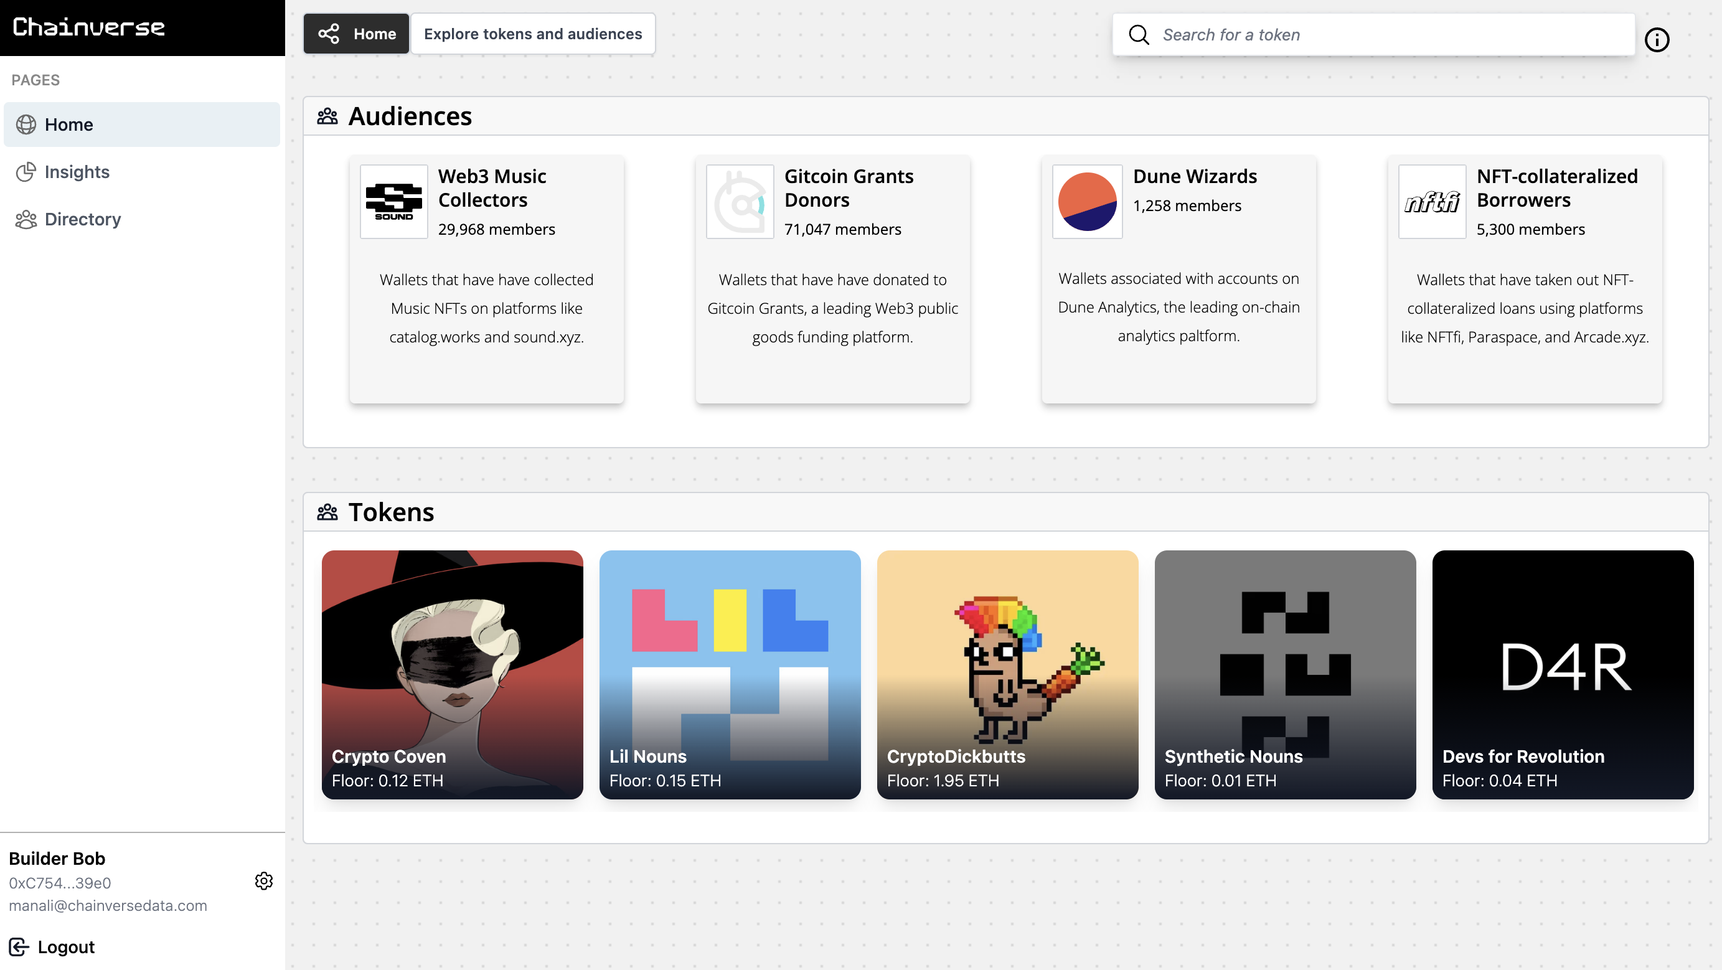The image size is (1722, 970).
Task: Open Devs for Revolution token card
Action: [x=1563, y=674]
